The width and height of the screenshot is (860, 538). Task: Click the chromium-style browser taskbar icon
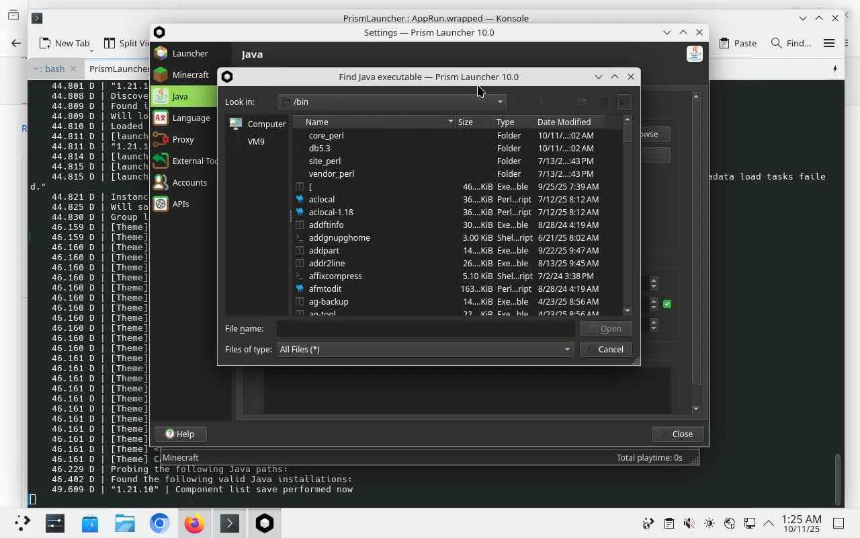coord(160,523)
